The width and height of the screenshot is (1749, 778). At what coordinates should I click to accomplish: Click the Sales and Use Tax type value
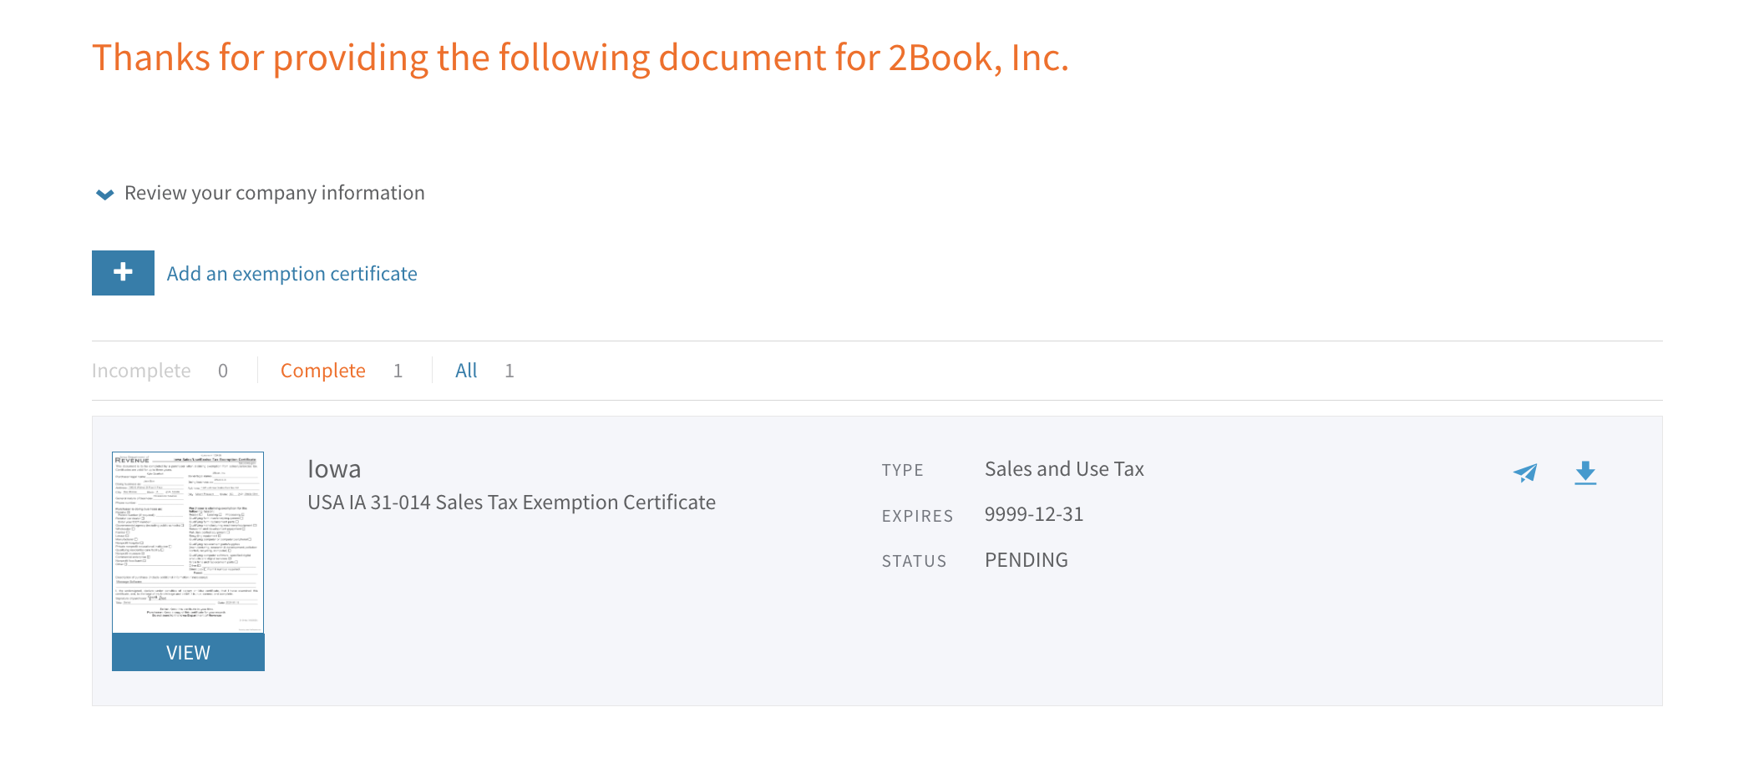tap(1064, 469)
